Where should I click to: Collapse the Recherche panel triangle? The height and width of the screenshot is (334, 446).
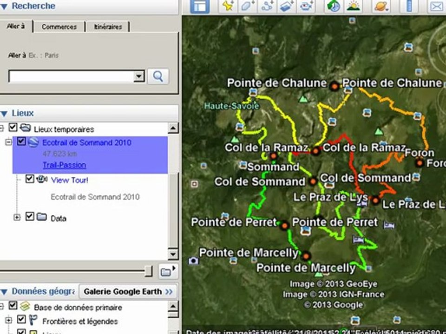coord(4,6)
